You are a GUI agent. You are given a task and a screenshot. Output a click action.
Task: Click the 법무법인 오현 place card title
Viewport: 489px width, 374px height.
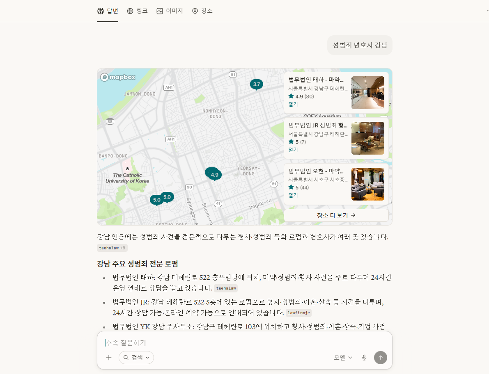(x=316, y=171)
